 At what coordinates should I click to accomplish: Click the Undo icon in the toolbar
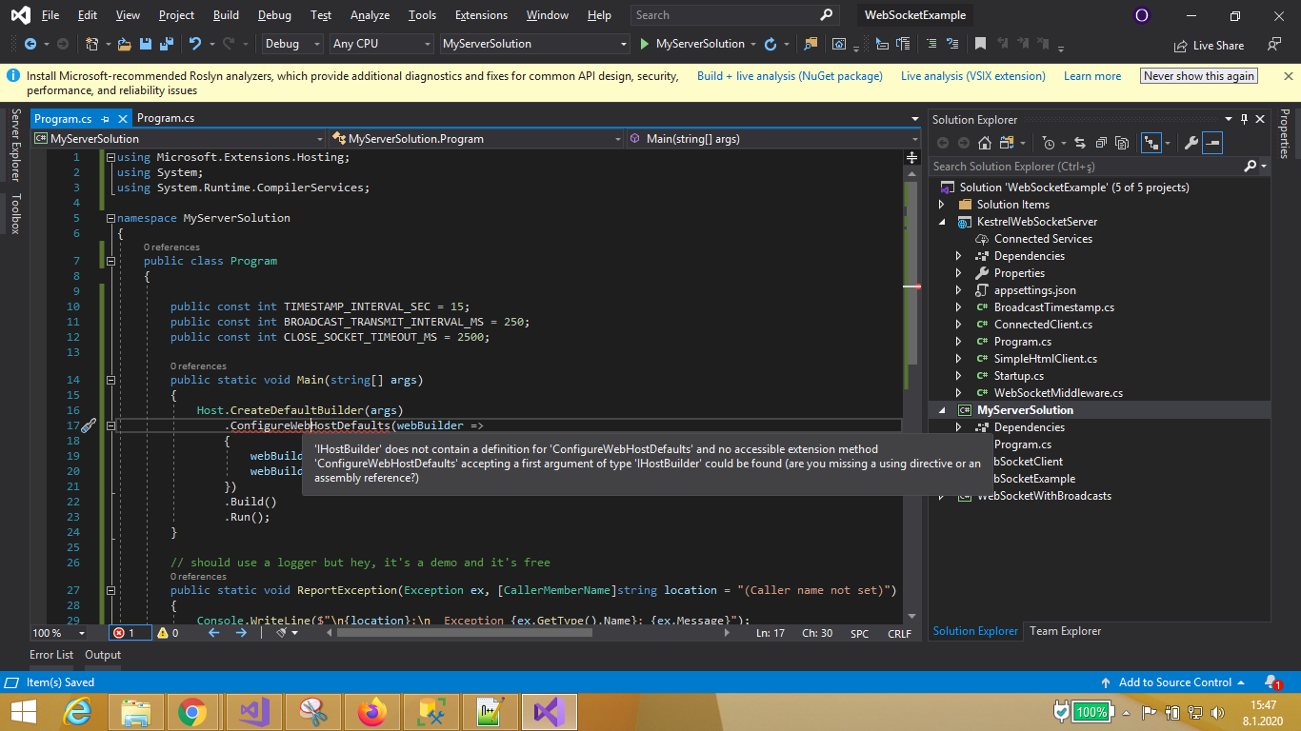pyautogui.click(x=198, y=44)
